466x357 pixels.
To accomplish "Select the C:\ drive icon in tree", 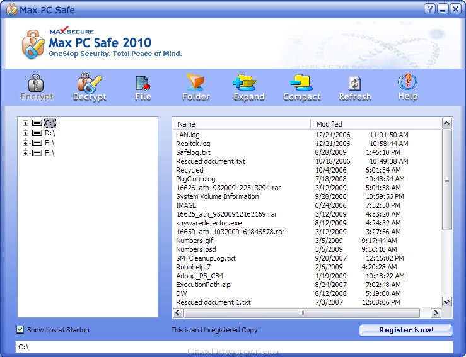I will click(x=37, y=123).
